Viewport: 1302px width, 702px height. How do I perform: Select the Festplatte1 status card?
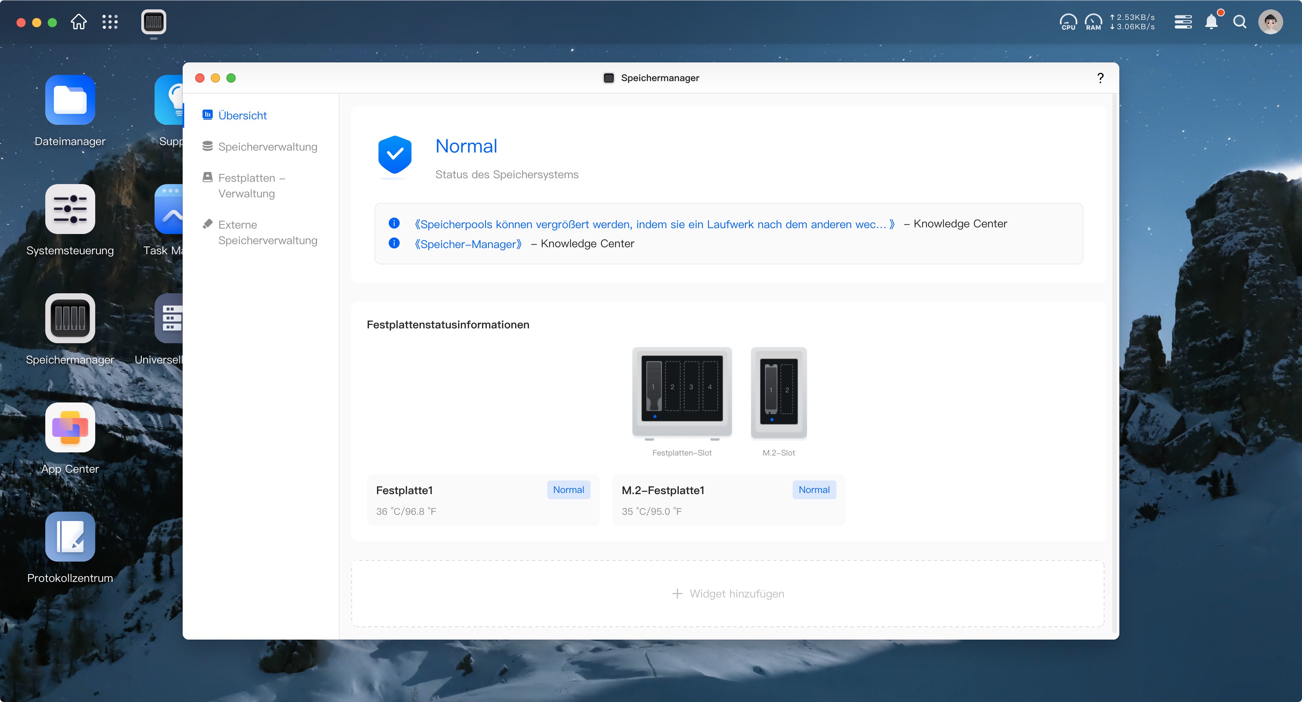[x=483, y=500]
